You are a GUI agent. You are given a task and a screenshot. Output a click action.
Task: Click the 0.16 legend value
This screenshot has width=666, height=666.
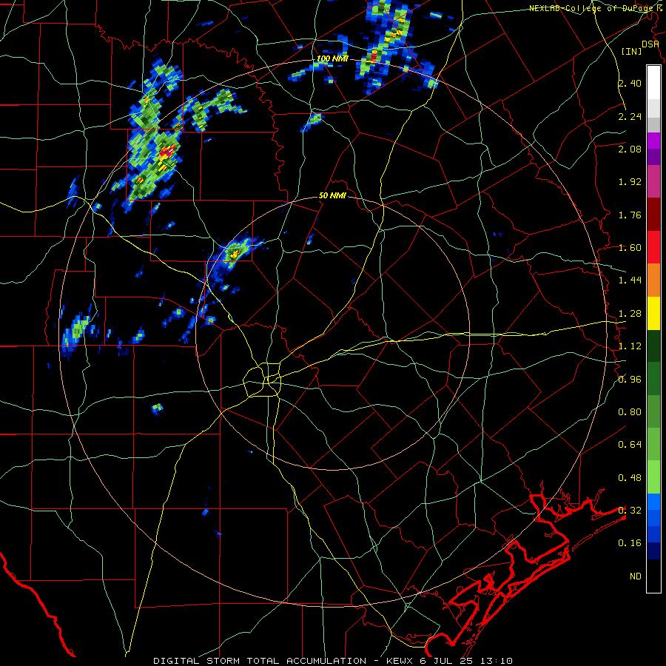click(630, 543)
